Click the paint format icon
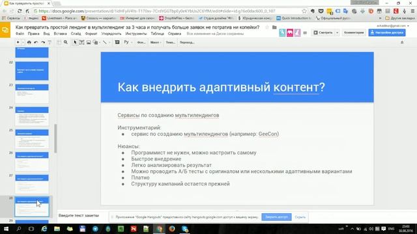417x234 pixels. (50, 42)
